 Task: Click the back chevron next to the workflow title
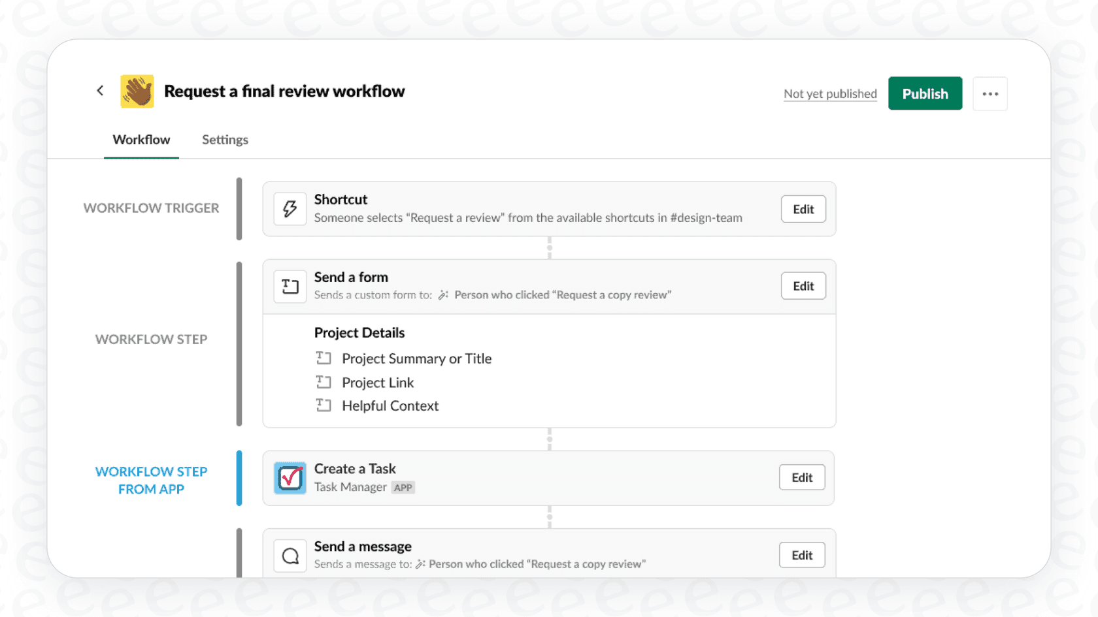tap(99, 90)
